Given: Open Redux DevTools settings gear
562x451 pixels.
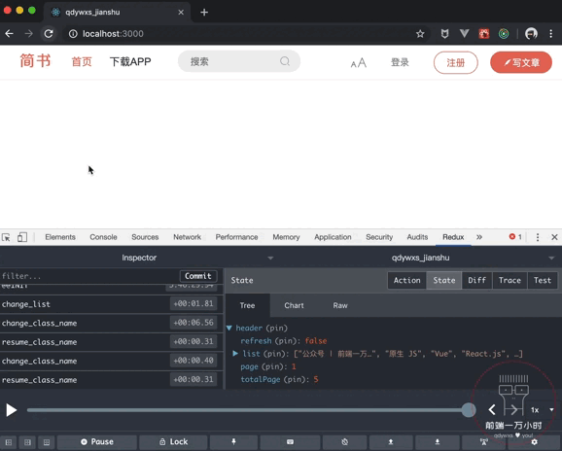Looking at the screenshot, I should click(534, 441).
